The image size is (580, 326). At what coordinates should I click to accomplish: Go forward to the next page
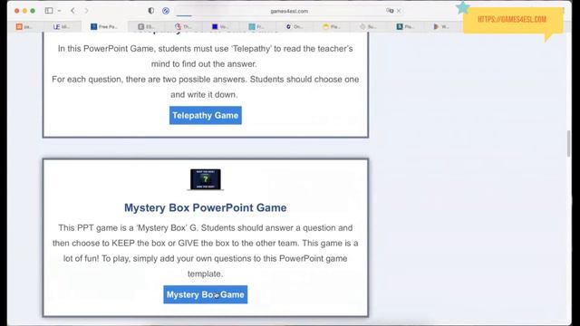tap(86, 11)
